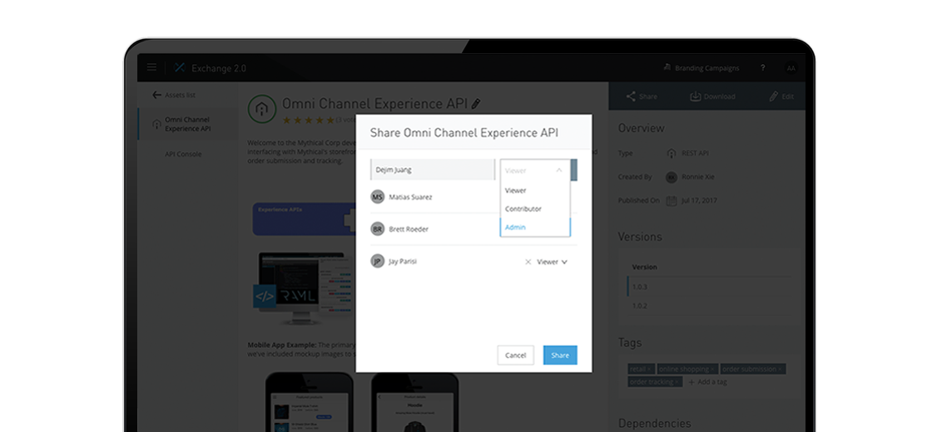932x432 pixels.
Task: Click the large green asset logo by the title
Action: [x=261, y=109]
